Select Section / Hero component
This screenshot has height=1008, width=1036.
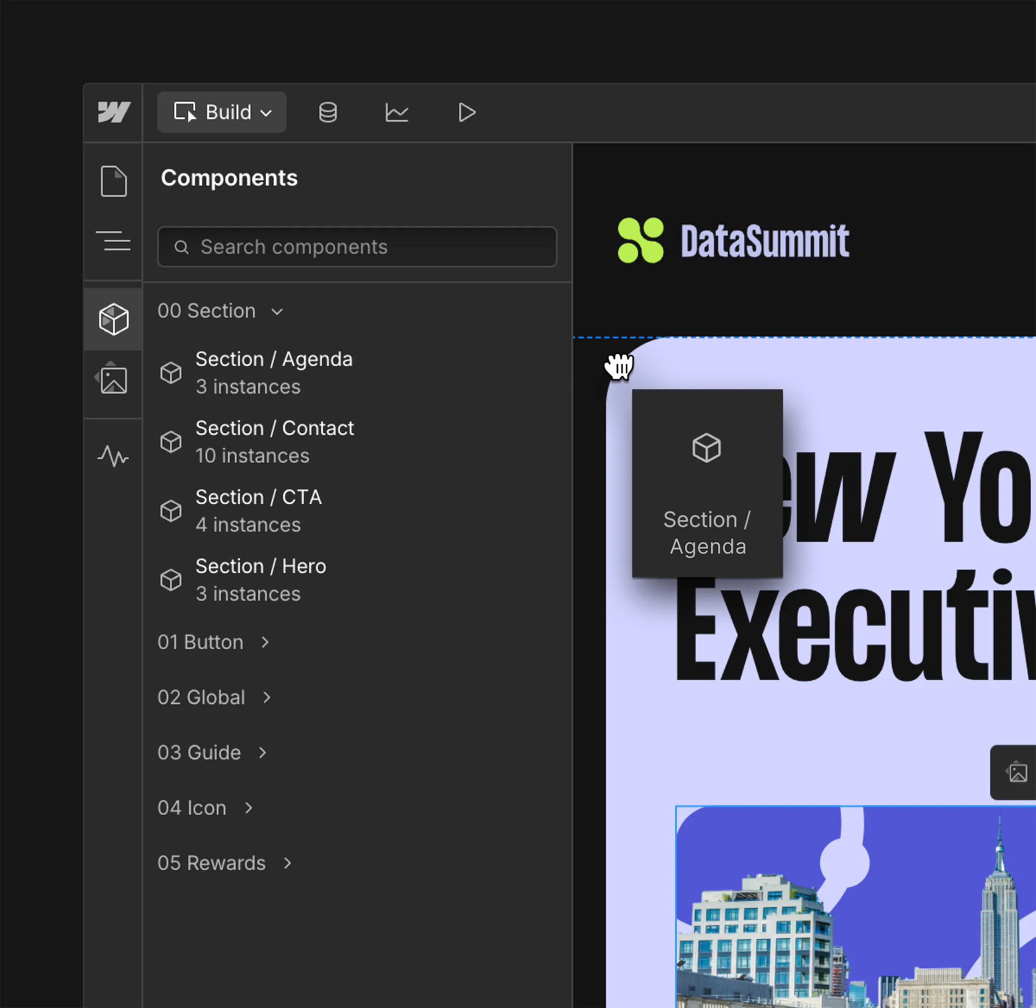click(x=261, y=580)
